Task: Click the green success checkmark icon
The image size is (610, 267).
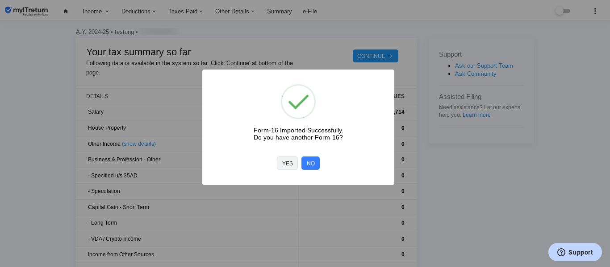Action: pyautogui.click(x=298, y=102)
